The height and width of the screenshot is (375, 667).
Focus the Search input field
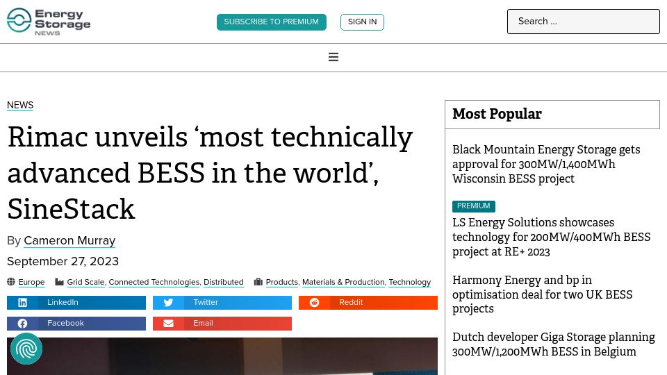coord(583,22)
